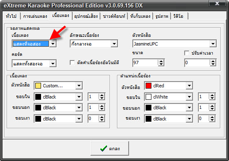This screenshot has height=161, width=229.
Task: Open the ลักษณะเนื้อร้อง alignment dropdown
Action: click(114, 44)
